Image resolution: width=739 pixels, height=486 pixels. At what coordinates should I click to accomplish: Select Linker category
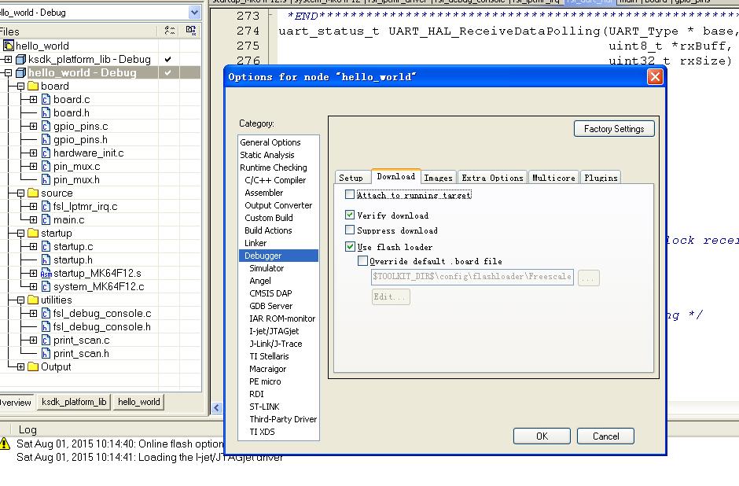256,243
